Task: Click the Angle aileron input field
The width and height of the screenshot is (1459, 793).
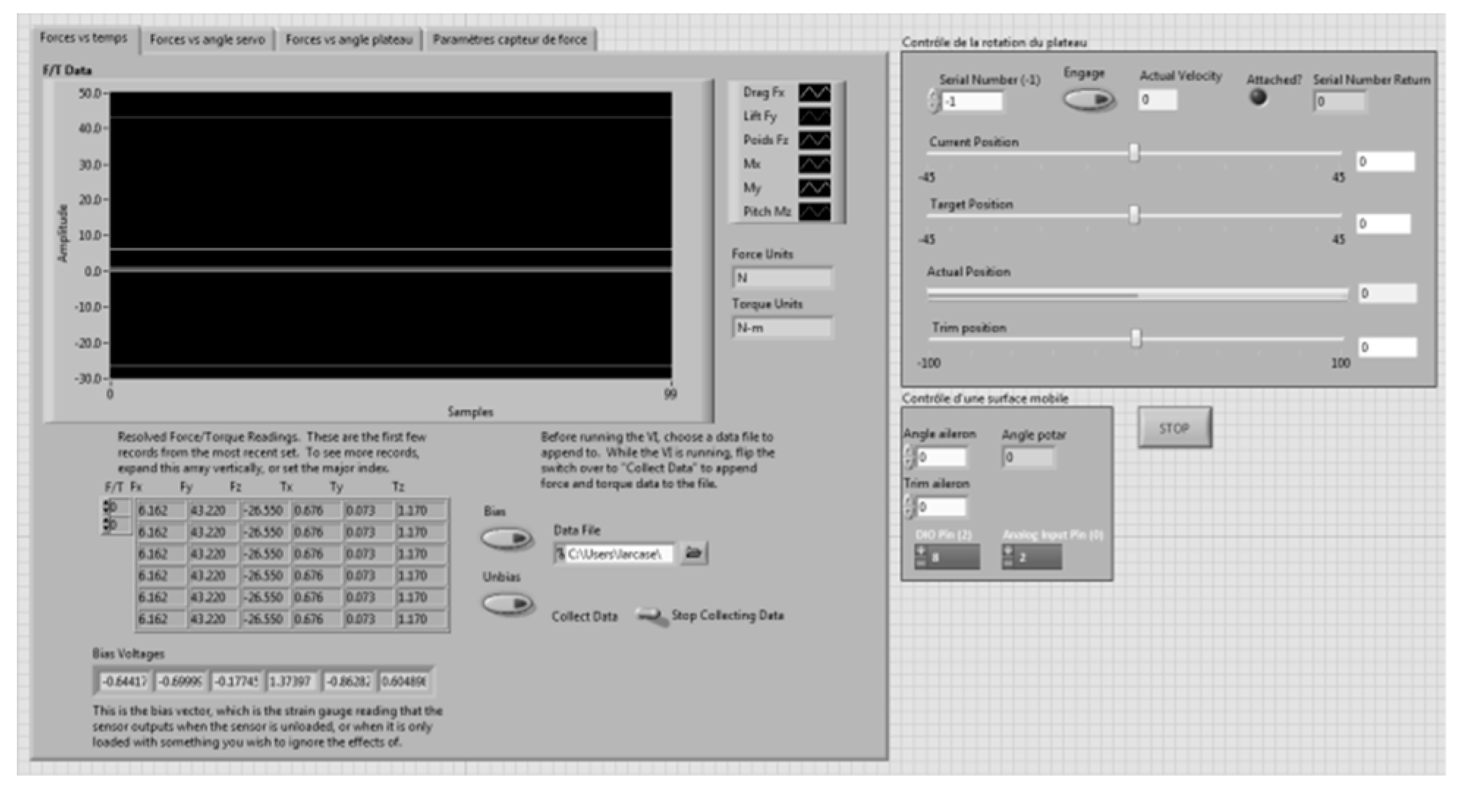Action: 941,458
